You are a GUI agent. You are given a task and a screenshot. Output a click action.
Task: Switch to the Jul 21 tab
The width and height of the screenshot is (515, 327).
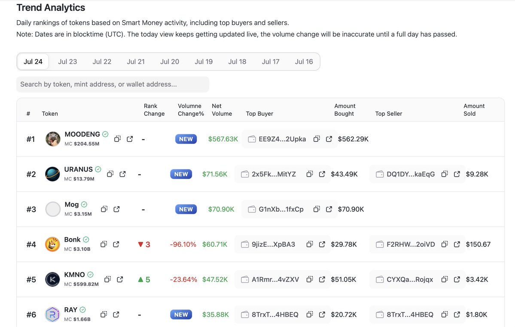click(136, 62)
